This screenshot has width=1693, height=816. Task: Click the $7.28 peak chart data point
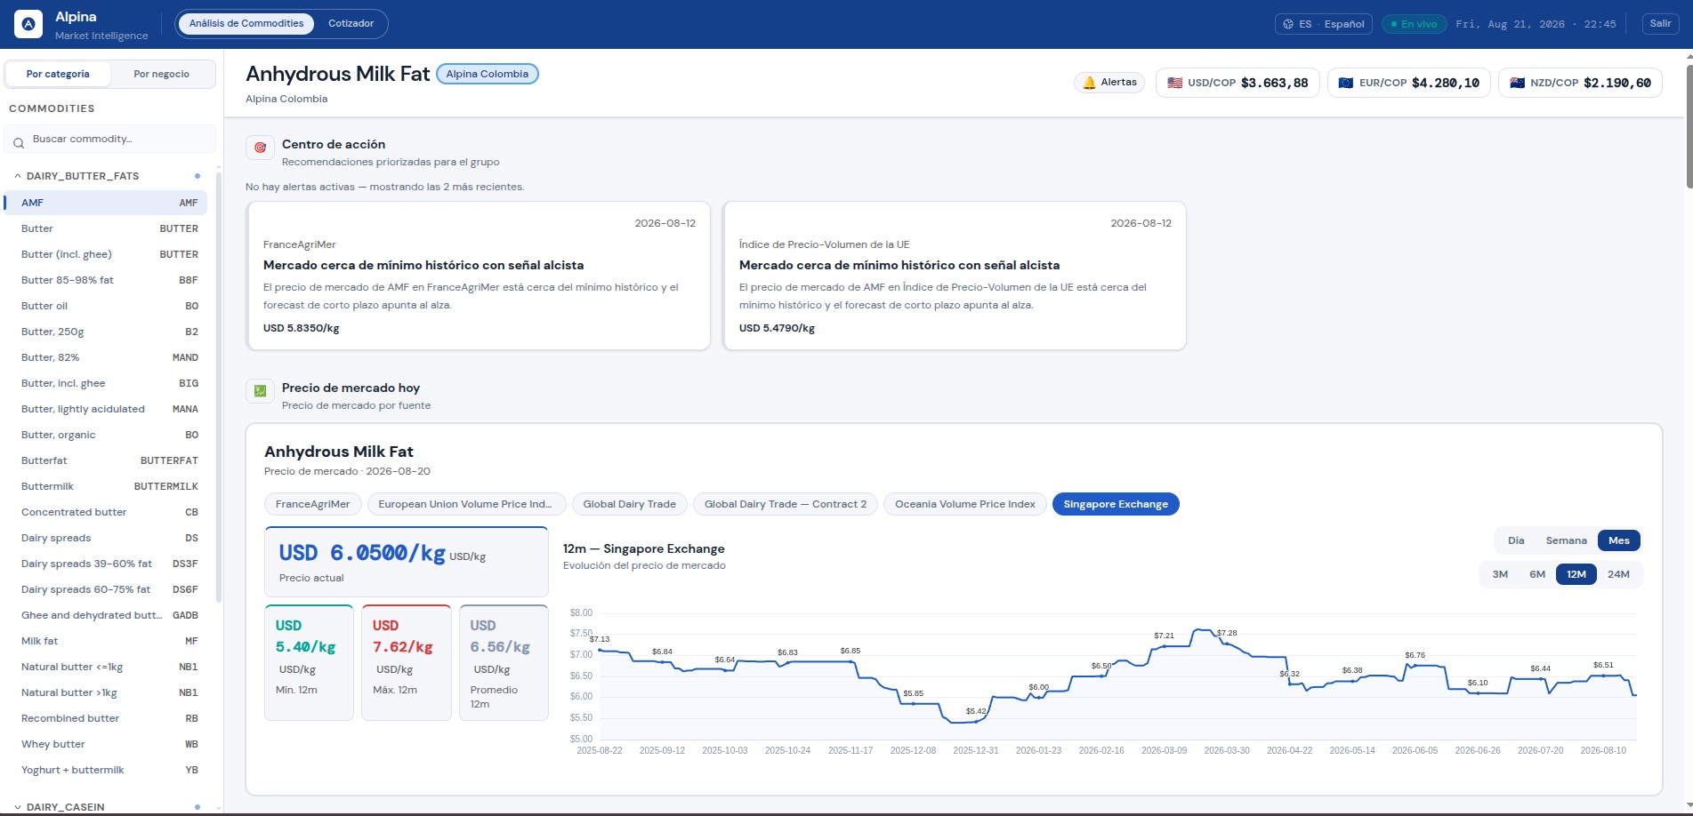pyautogui.click(x=1226, y=643)
